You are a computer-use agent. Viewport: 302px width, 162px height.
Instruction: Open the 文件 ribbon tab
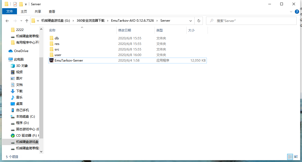(10, 11)
